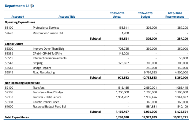Click the Account Title column header
192x124 pixels.
point(66,17)
